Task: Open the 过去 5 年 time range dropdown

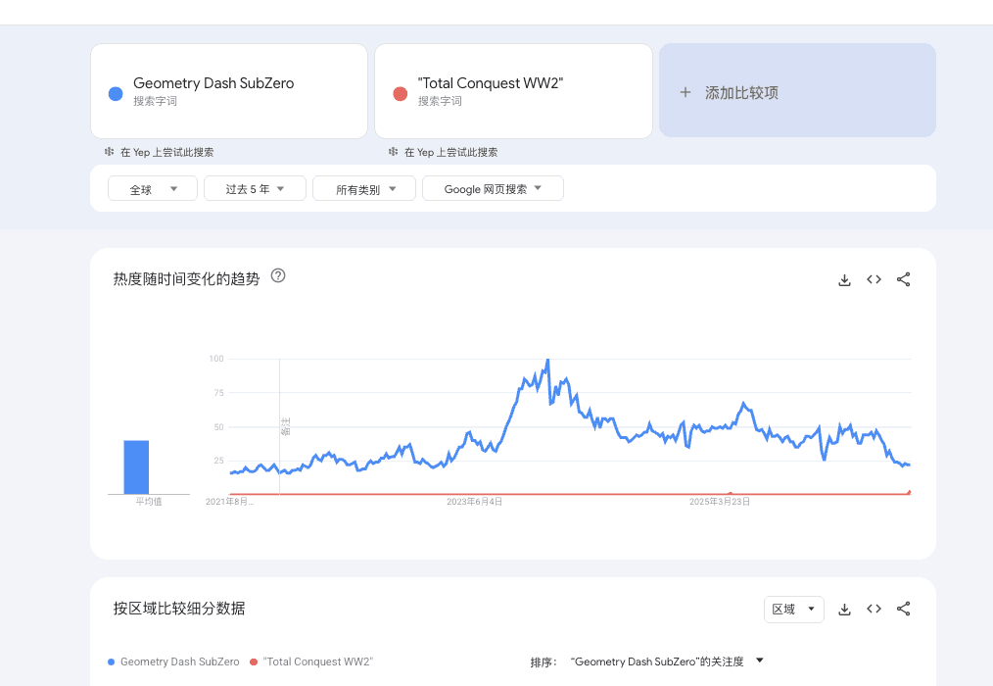Action: [x=256, y=188]
